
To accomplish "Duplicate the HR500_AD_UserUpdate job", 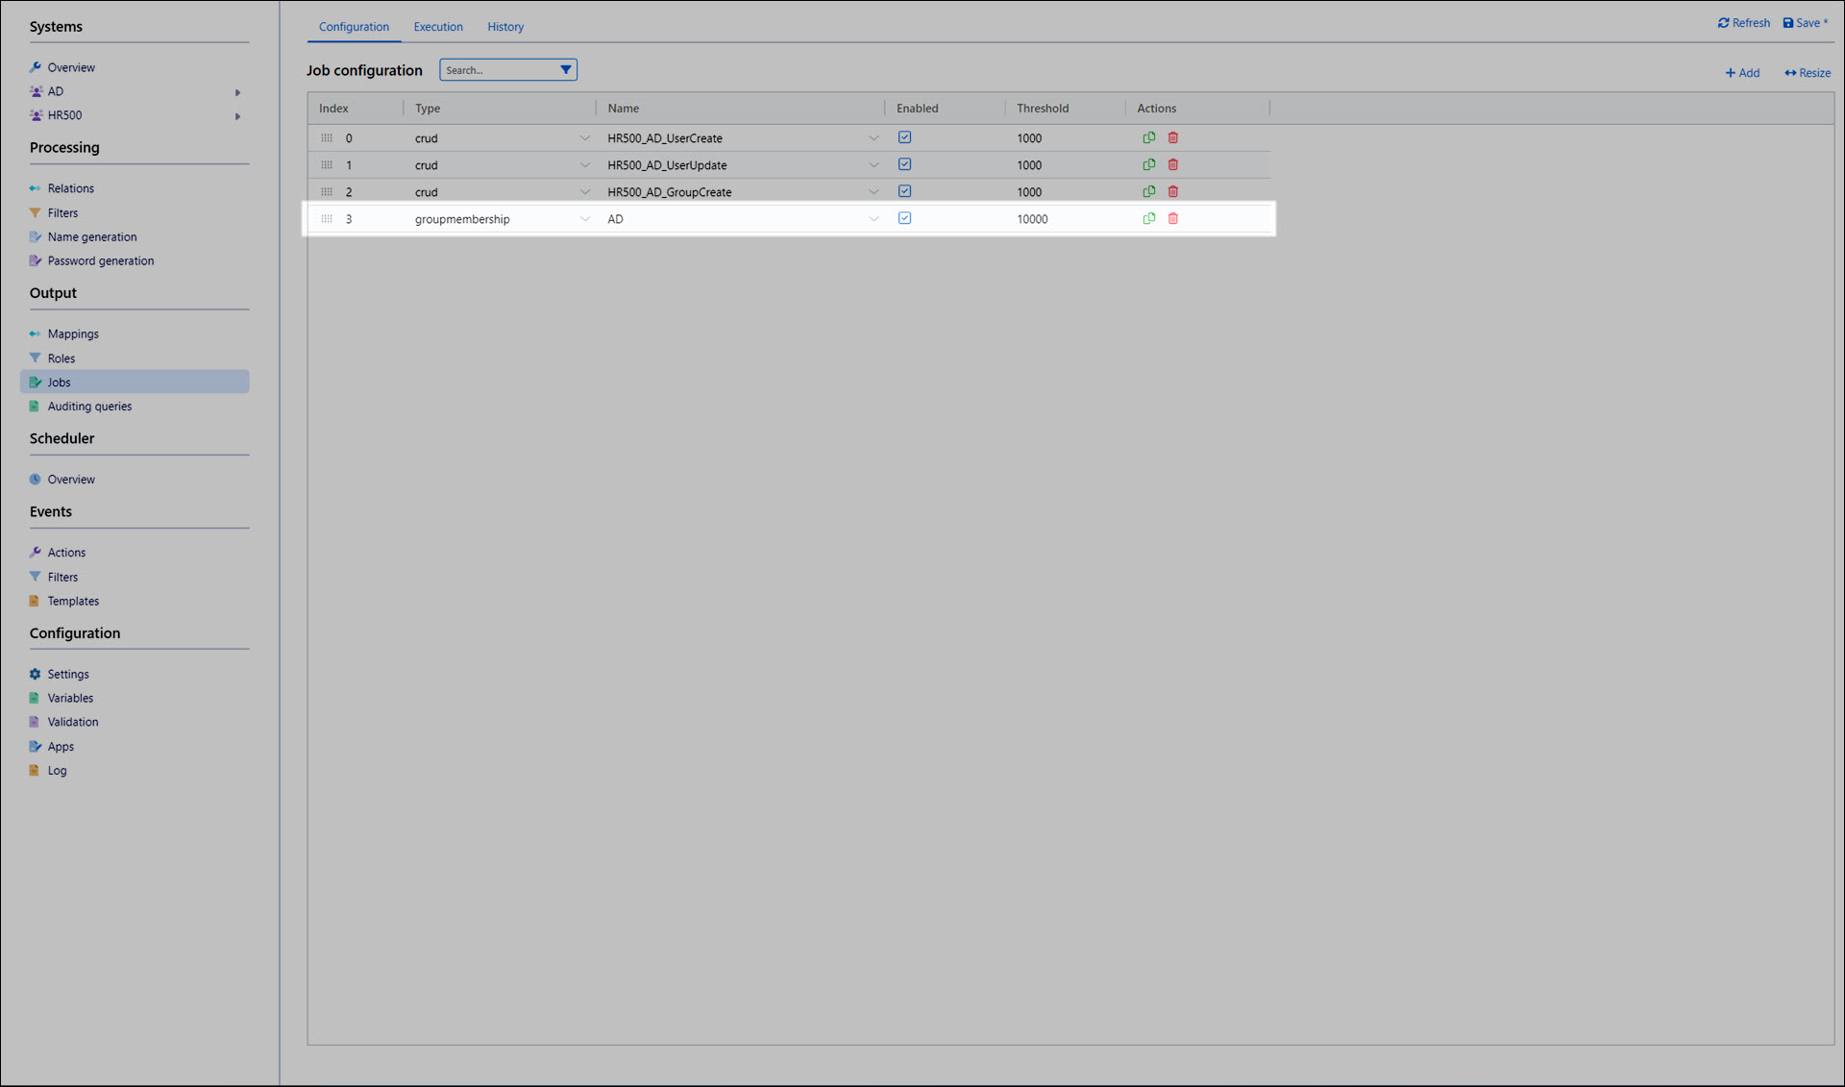I will click(1148, 165).
